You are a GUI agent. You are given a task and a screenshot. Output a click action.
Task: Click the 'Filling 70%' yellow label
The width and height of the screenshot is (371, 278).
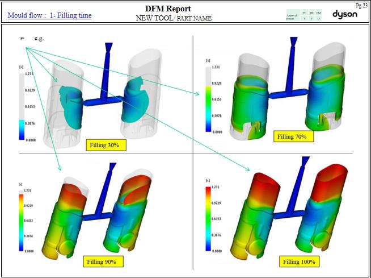point(292,136)
